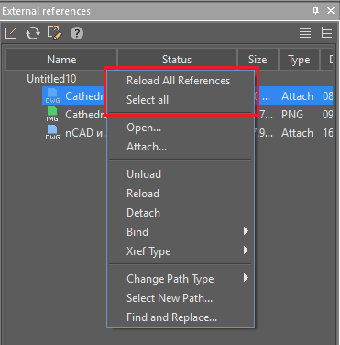Sort by the Size column header

(x=258, y=60)
